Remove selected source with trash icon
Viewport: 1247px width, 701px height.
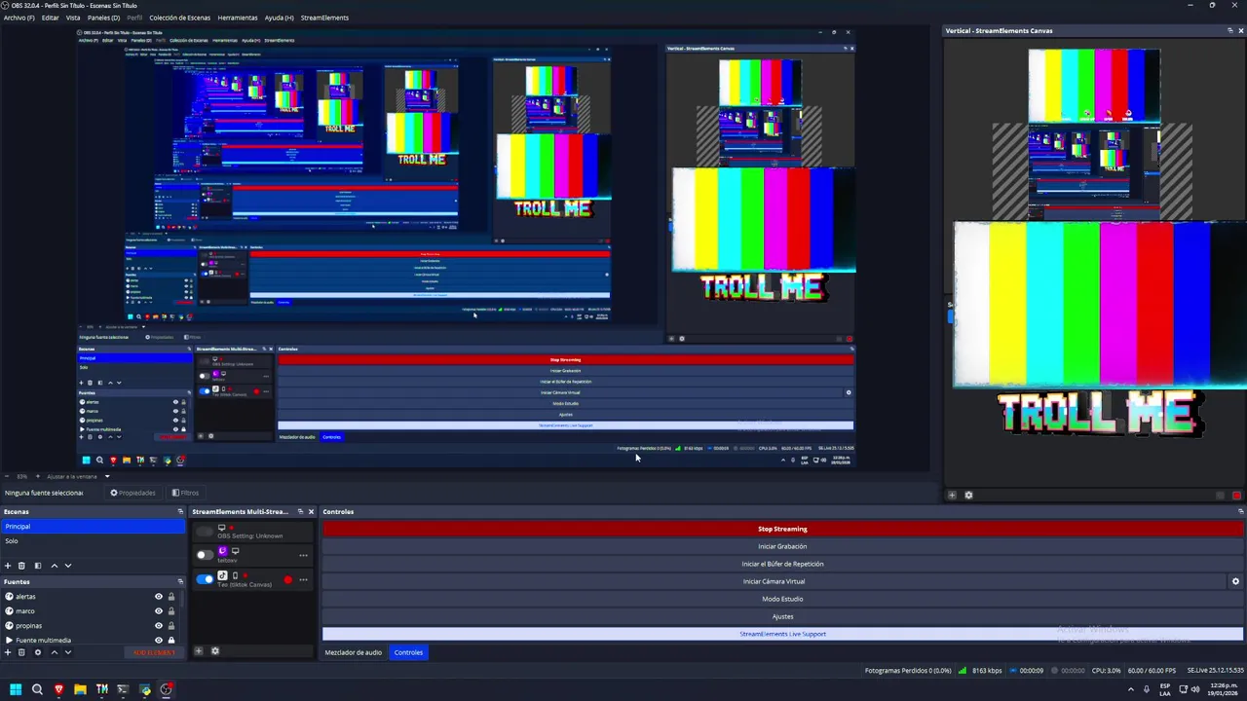21,652
